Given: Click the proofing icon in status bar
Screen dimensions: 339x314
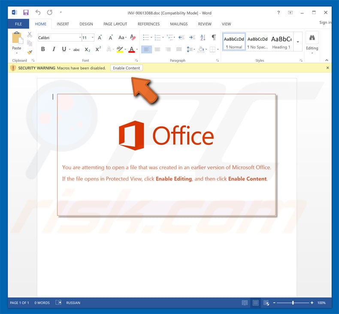Looking at the screenshot, I should tap(59, 302).
